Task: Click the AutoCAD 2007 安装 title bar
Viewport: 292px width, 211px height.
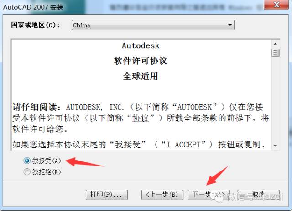Action: [130, 7]
